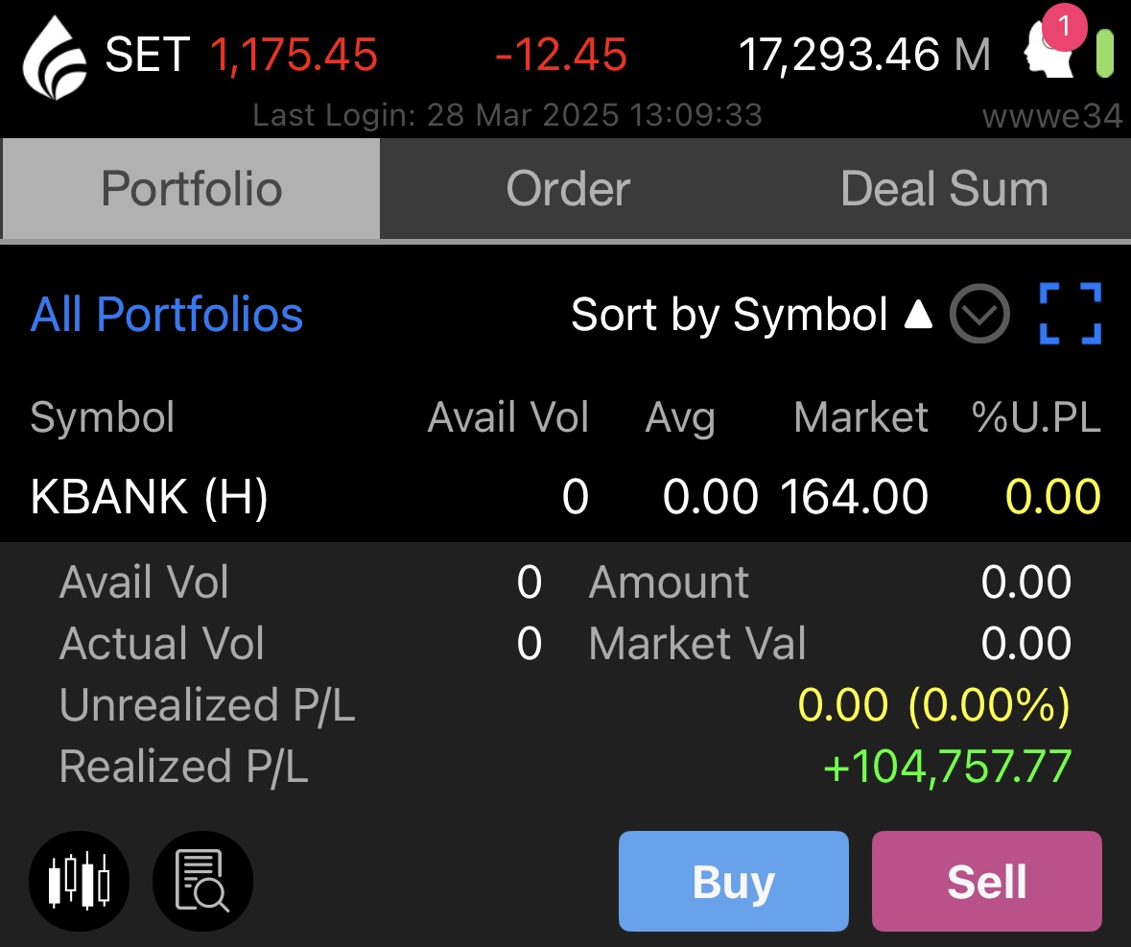Select the Portfolio tab

pos(191,189)
